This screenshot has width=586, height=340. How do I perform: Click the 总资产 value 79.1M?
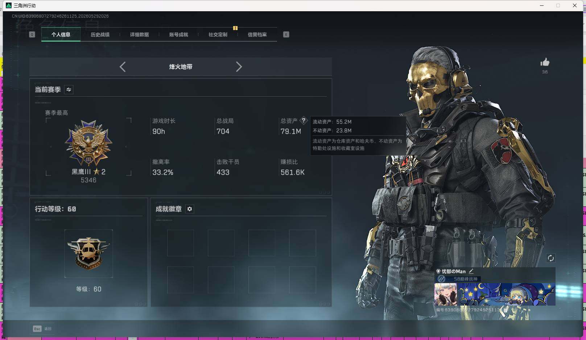(x=291, y=131)
